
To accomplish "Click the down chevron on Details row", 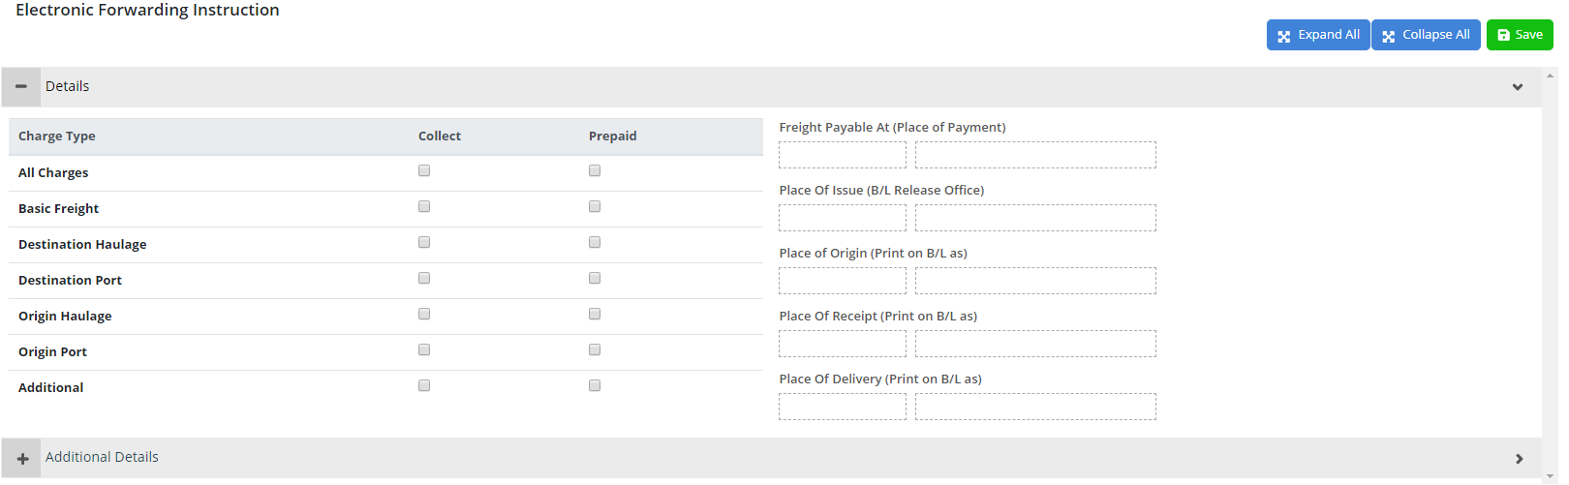I will [x=1518, y=87].
